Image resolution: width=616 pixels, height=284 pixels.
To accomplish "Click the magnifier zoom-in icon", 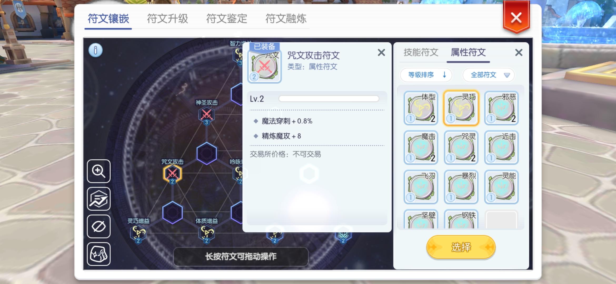I will pos(99,171).
